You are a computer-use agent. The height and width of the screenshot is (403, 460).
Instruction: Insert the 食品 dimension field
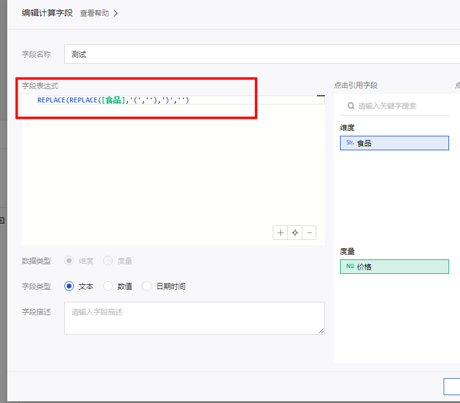tap(395, 143)
